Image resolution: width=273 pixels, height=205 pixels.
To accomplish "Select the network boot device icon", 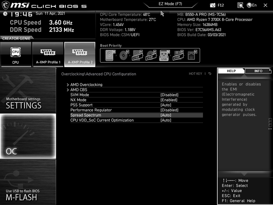I will (192, 55).
